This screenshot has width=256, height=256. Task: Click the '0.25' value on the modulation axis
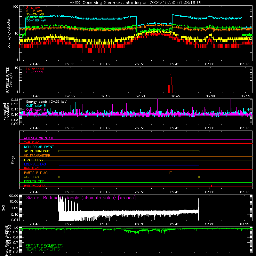pyautogui.click(x=15, y=100)
